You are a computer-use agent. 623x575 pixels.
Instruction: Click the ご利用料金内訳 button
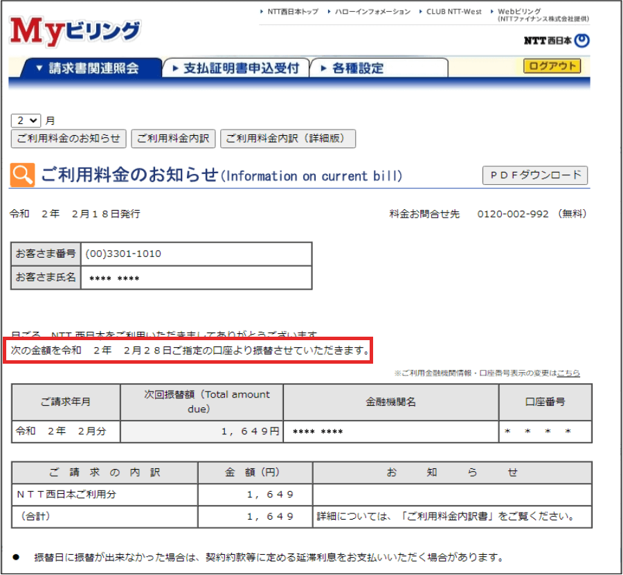173,139
